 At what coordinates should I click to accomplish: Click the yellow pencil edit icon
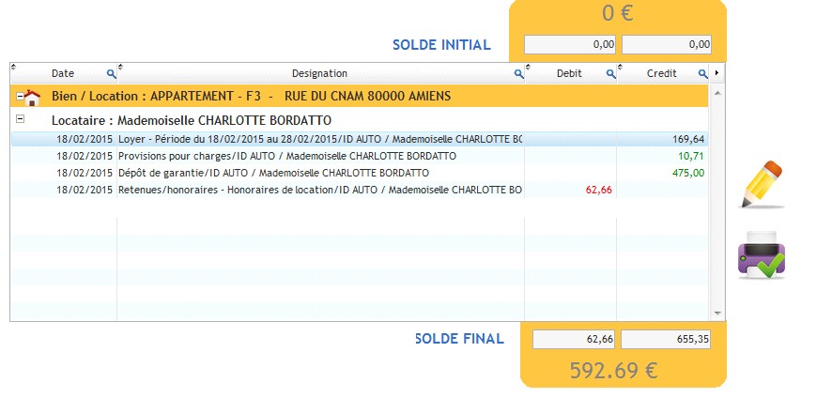762,184
